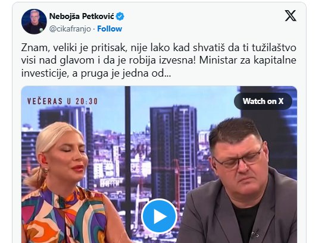This screenshot has width=325, height=243.
Task: Open Nebojša Petković's profile avatar
Action: point(34,21)
